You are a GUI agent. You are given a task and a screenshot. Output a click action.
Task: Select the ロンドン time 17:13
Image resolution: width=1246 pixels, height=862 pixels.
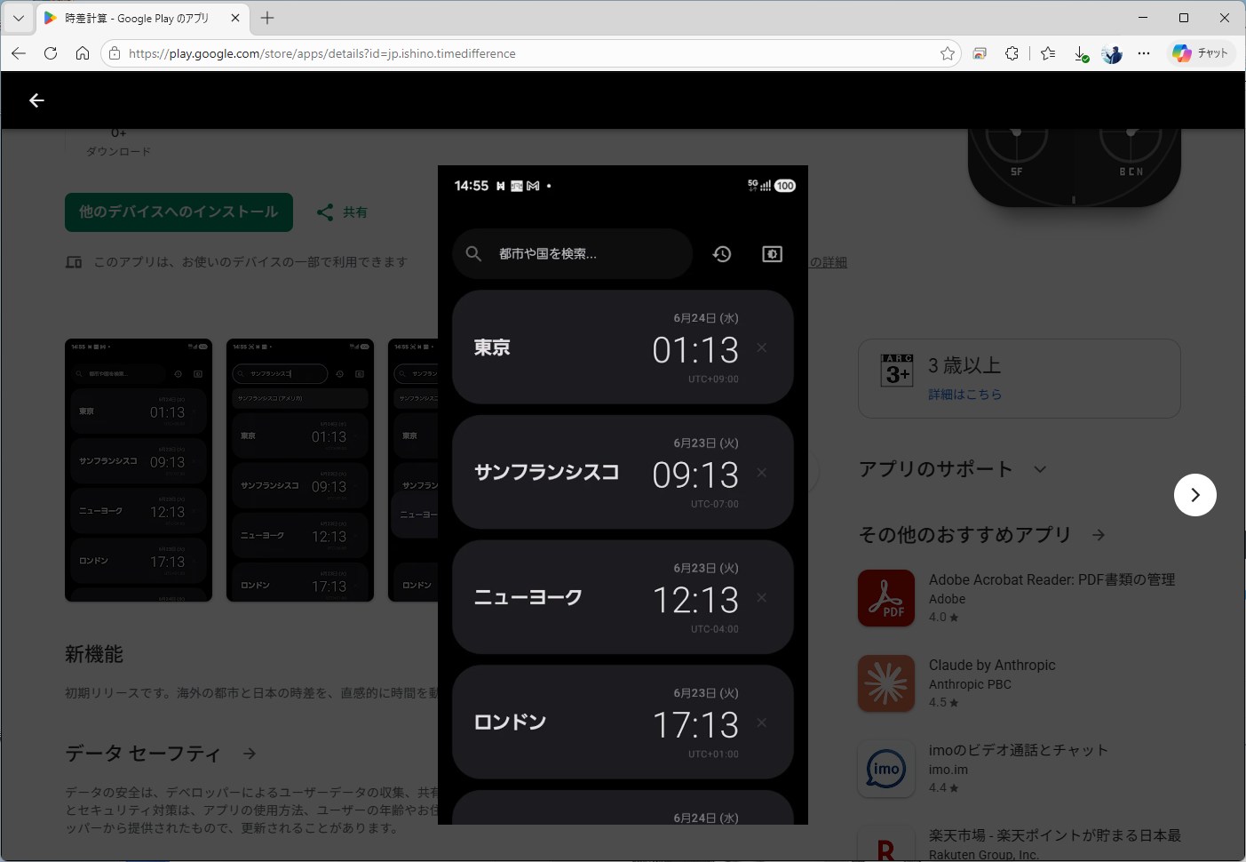695,725
